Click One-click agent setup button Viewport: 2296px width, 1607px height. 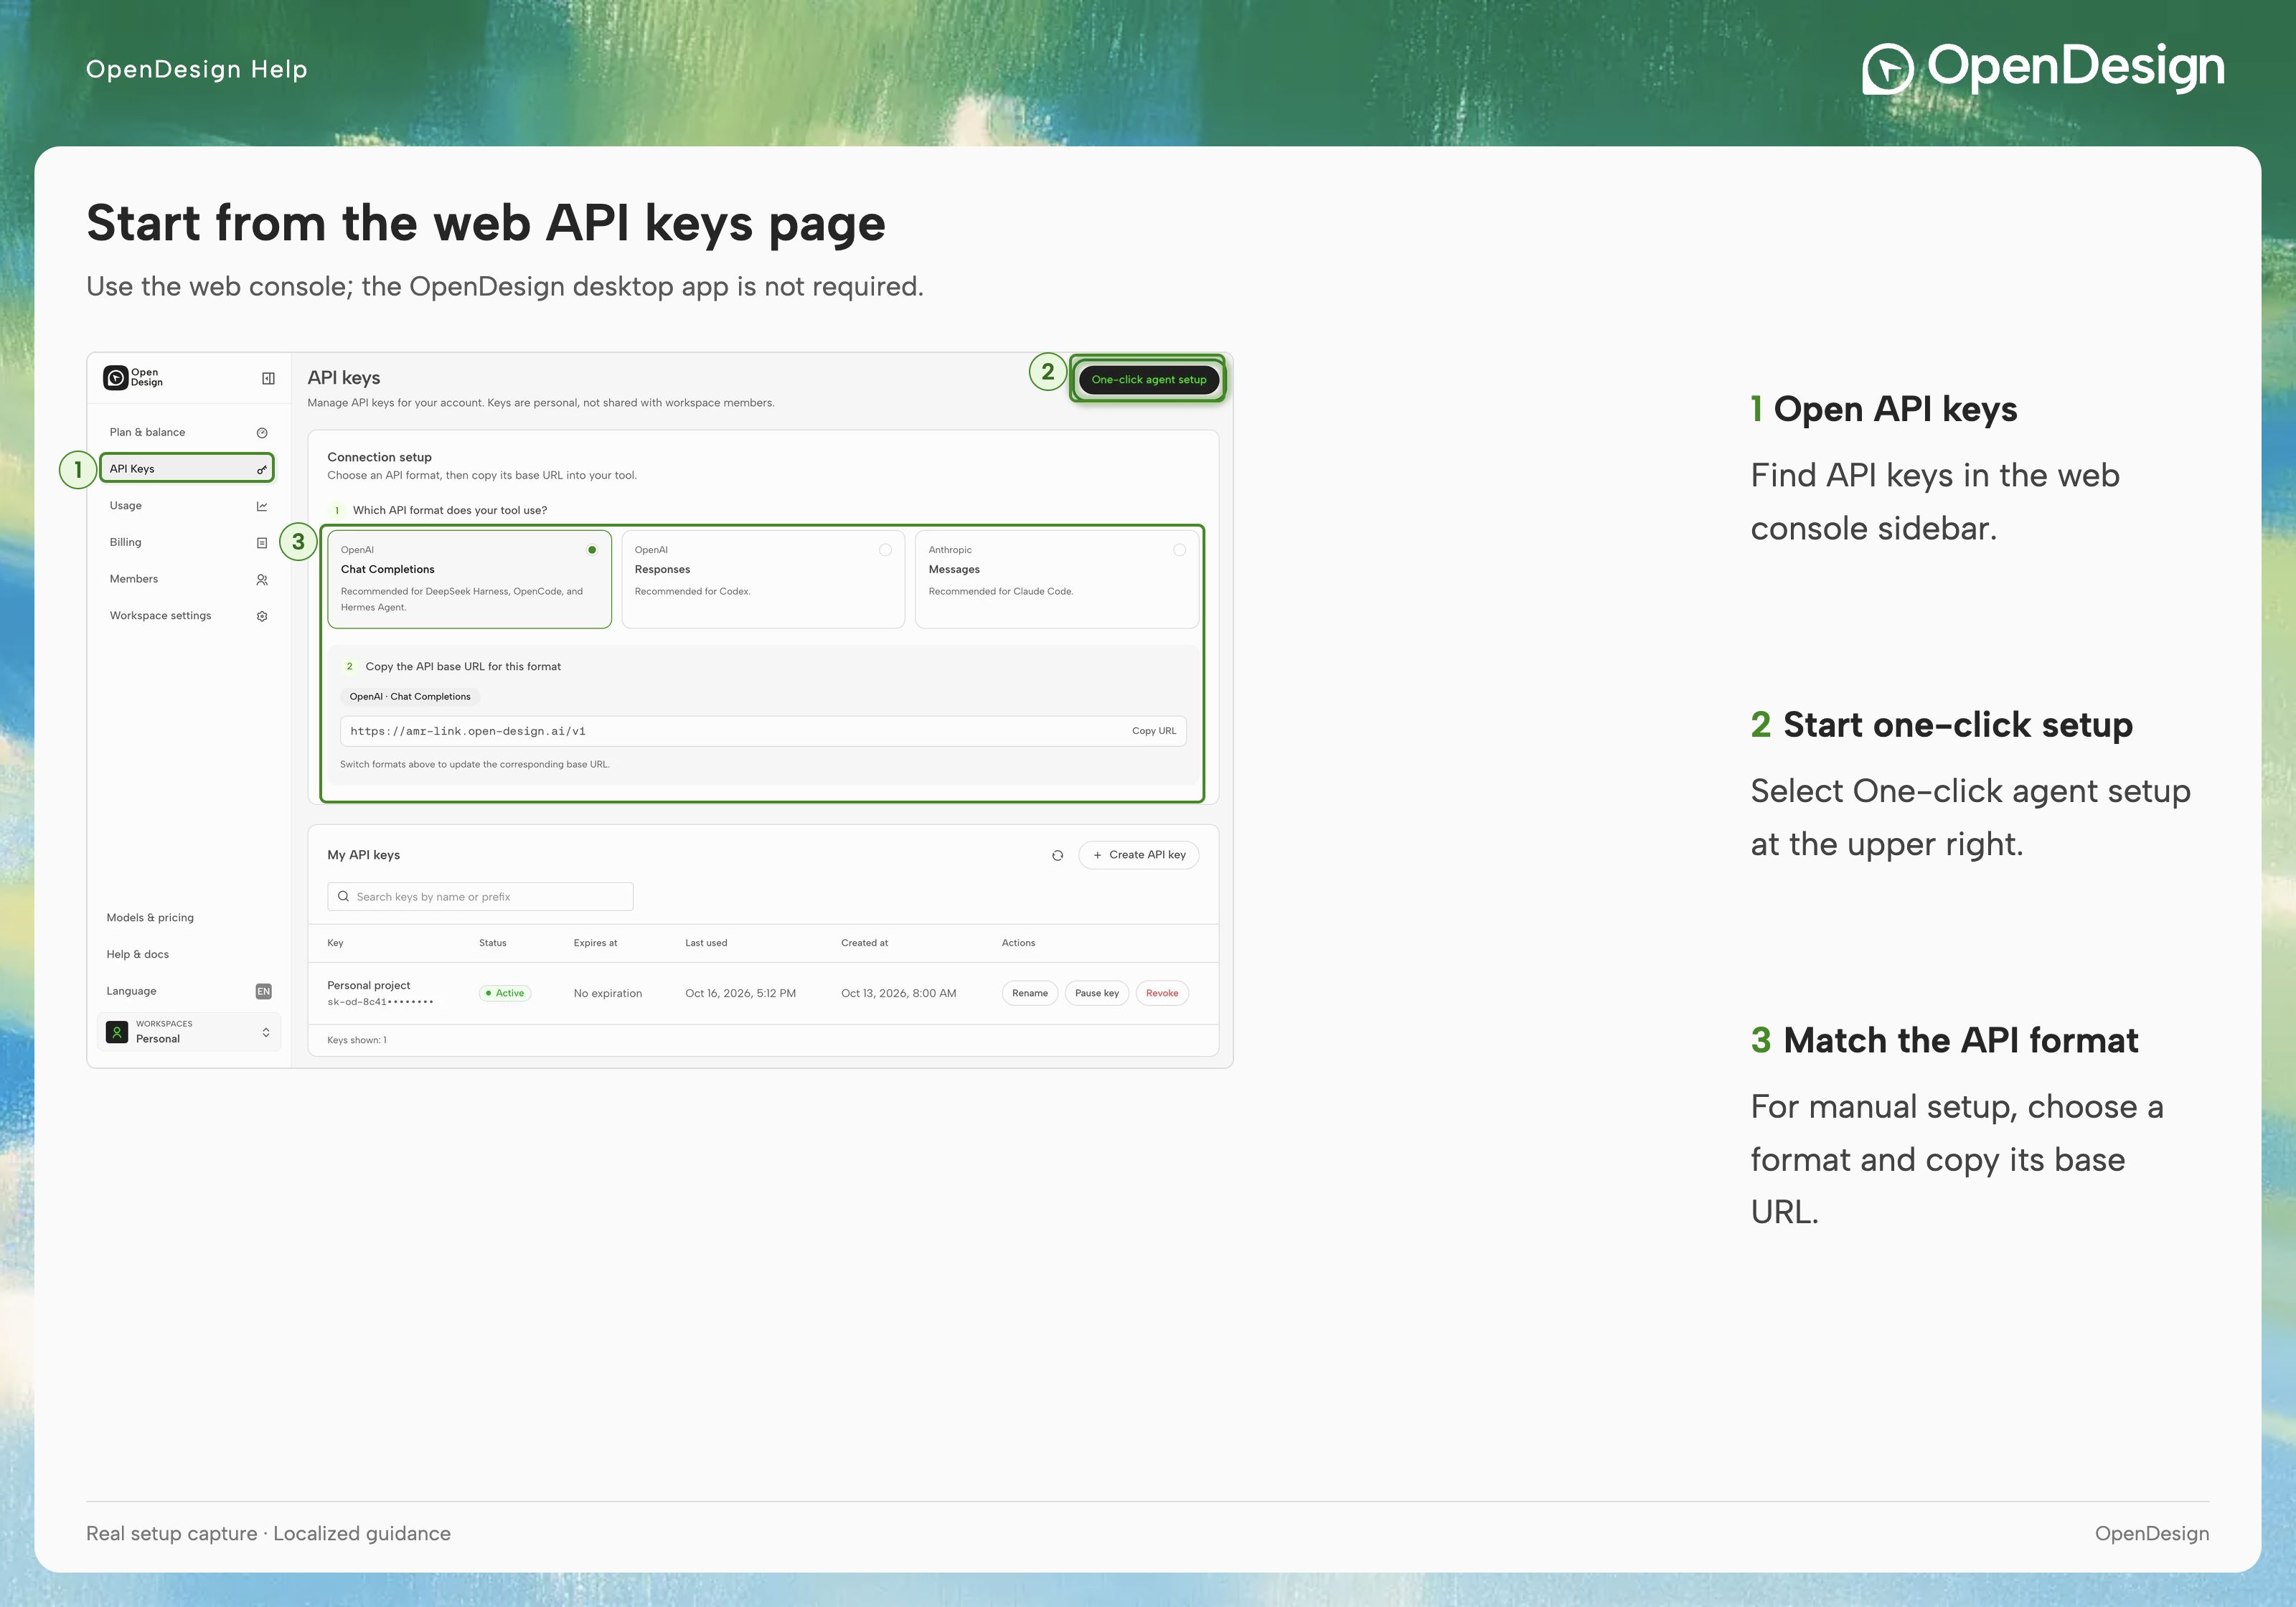(1148, 380)
